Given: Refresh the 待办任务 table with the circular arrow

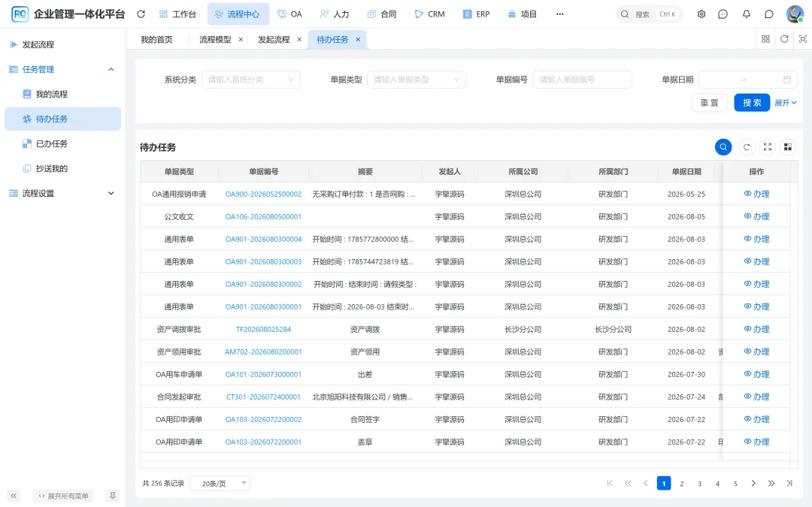Looking at the screenshot, I should pyautogui.click(x=747, y=147).
